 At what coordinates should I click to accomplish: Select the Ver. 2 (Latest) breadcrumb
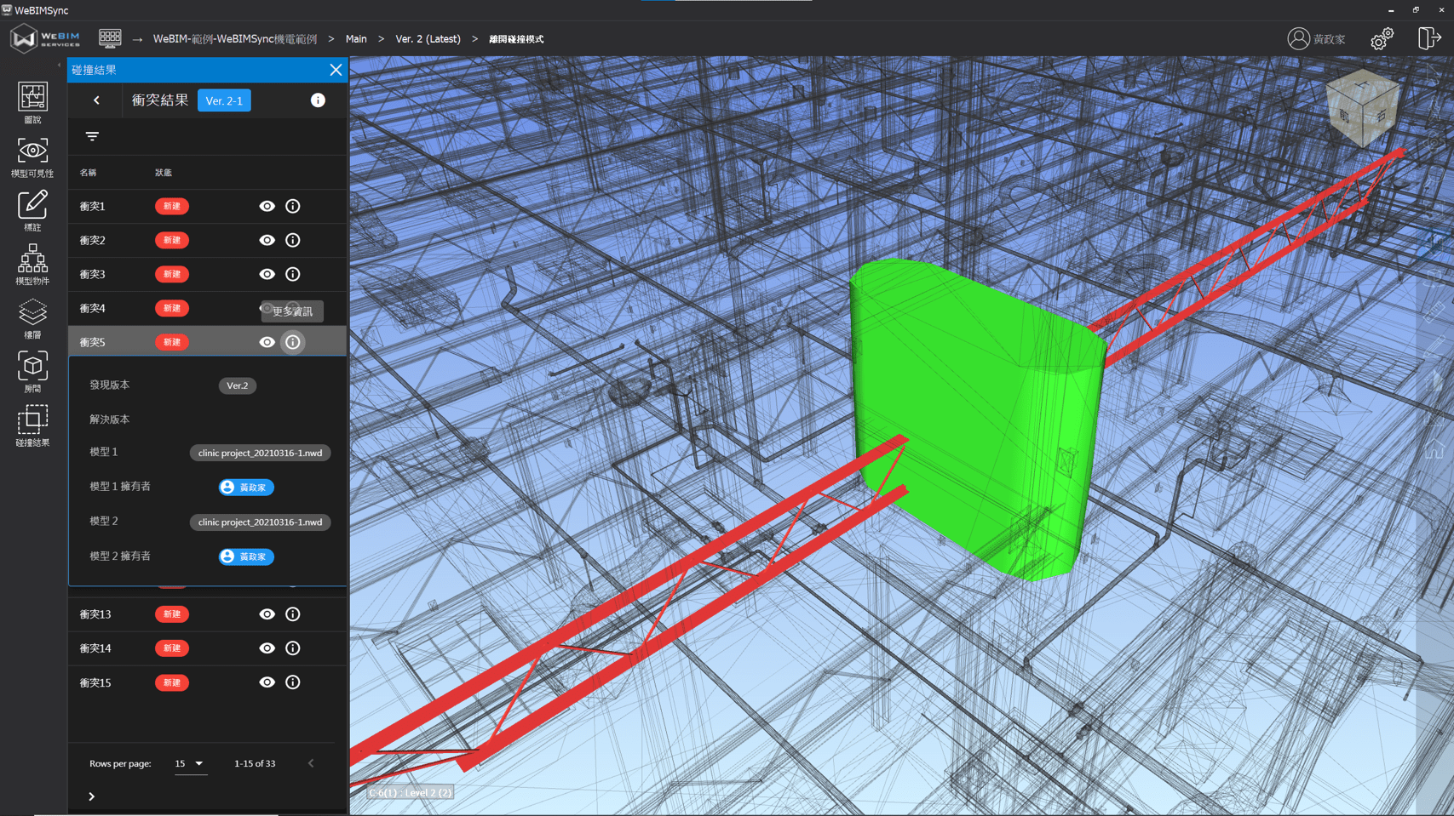[428, 39]
